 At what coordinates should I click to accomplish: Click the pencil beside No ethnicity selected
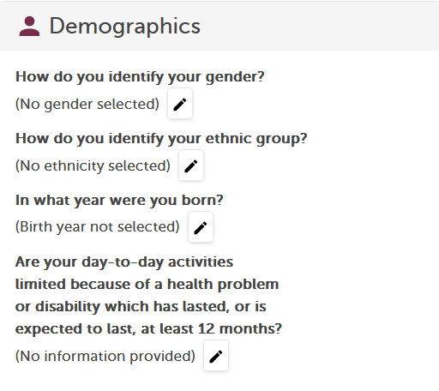pyautogui.click(x=191, y=165)
